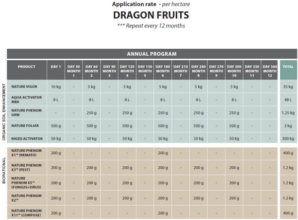Click the ANNUAL PROGRAM header bar
This screenshot has height=220, width=298.
pos(149,54)
